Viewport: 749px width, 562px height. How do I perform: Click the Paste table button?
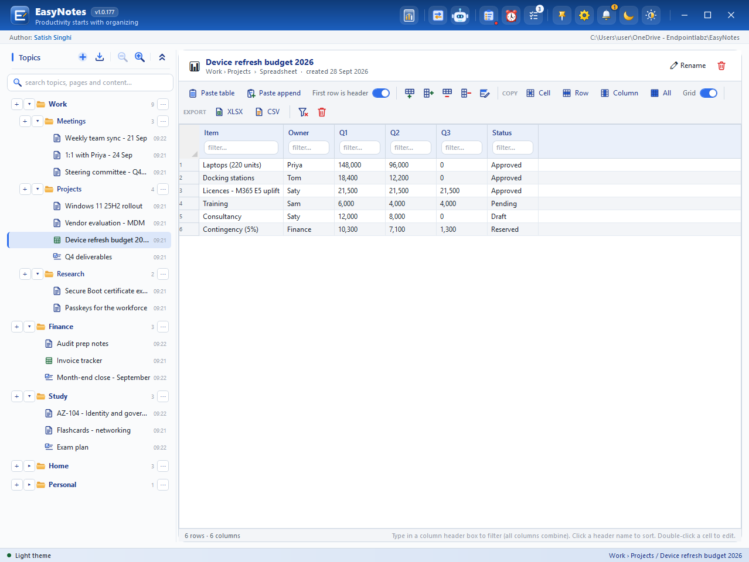coord(212,93)
